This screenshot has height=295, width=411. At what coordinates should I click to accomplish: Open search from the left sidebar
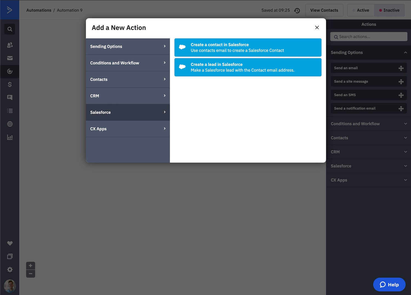[10, 29]
